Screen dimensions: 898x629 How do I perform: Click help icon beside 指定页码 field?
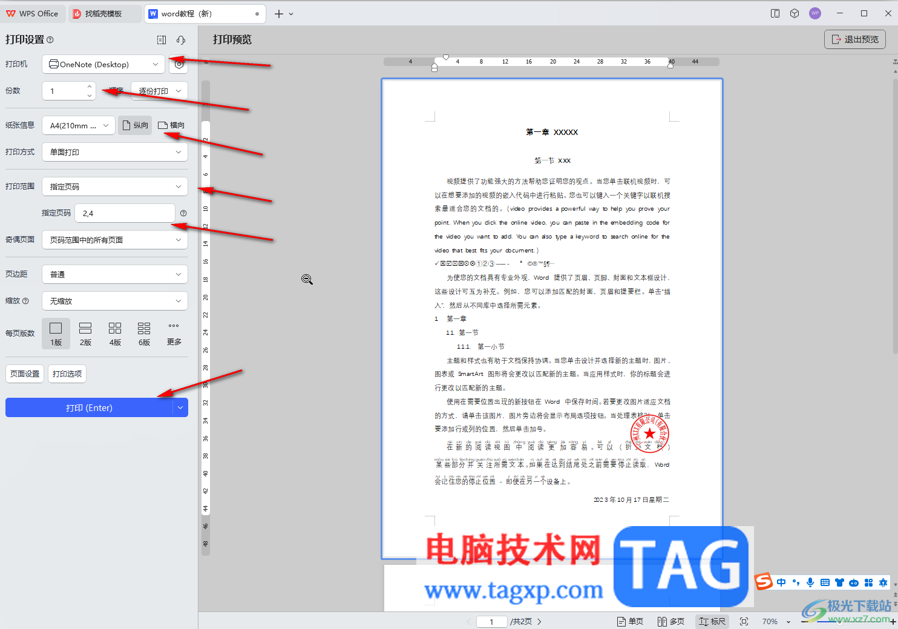[183, 213]
